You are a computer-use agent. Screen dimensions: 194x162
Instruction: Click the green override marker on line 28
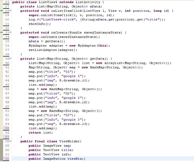pyautogui.click(x=2, y=10)
